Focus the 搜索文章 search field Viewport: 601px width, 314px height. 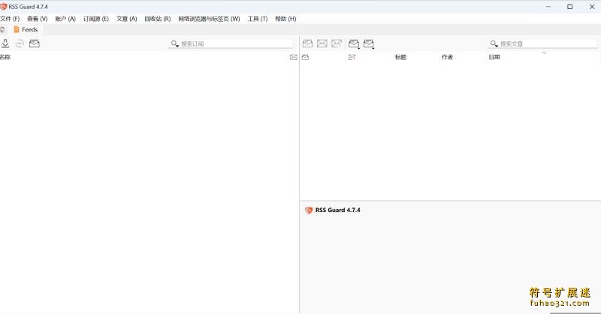pyautogui.click(x=542, y=44)
